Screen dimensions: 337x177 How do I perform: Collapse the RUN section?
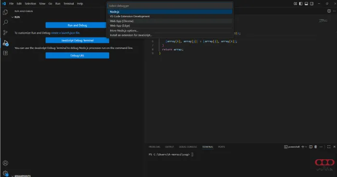[x=15, y=17]
